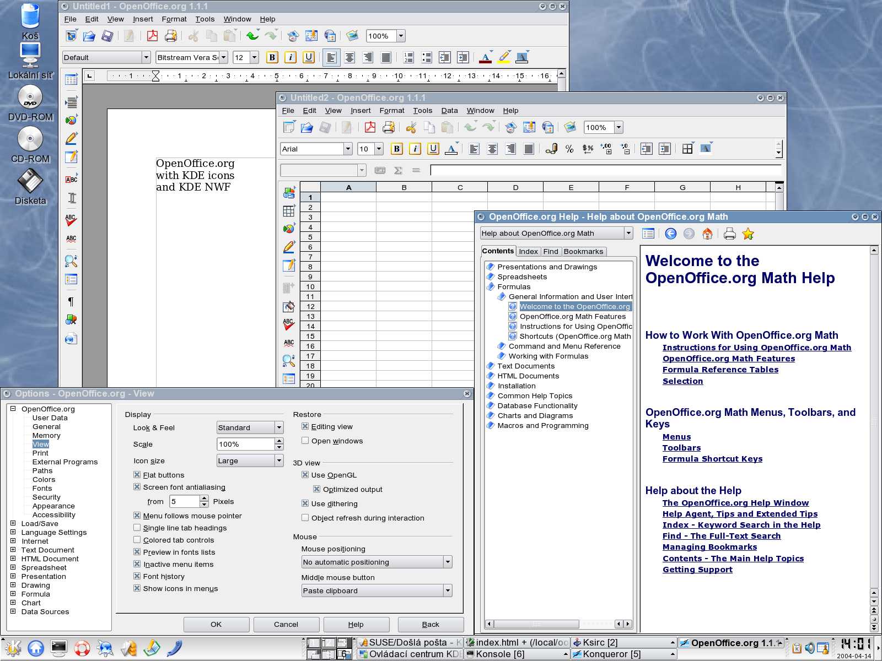This screenshot has height=661, width=882.
Task: Open the Writer paragraph style Default dropdown
Action: 146,57
